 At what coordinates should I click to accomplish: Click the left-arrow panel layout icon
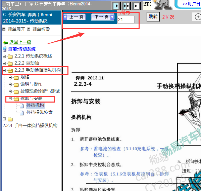pos(136,6)
